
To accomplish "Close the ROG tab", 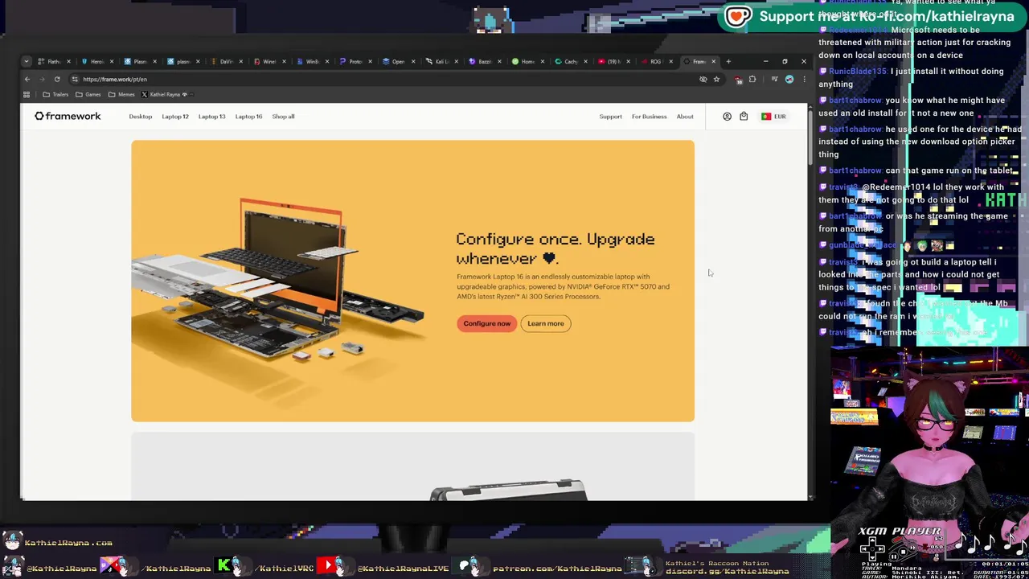I will coord(670,61).
